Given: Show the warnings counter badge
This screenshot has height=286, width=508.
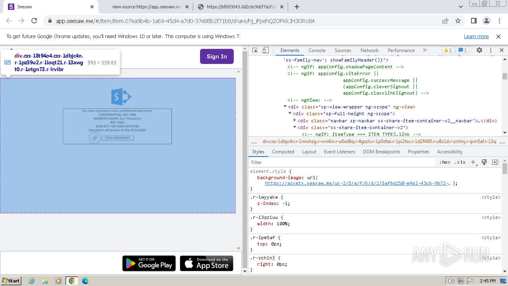Looking at the screenshot, I should (x=448, y=50).
